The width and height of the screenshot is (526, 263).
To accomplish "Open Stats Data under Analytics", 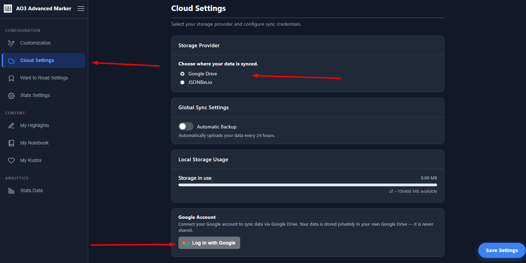I will coord(43,191).
